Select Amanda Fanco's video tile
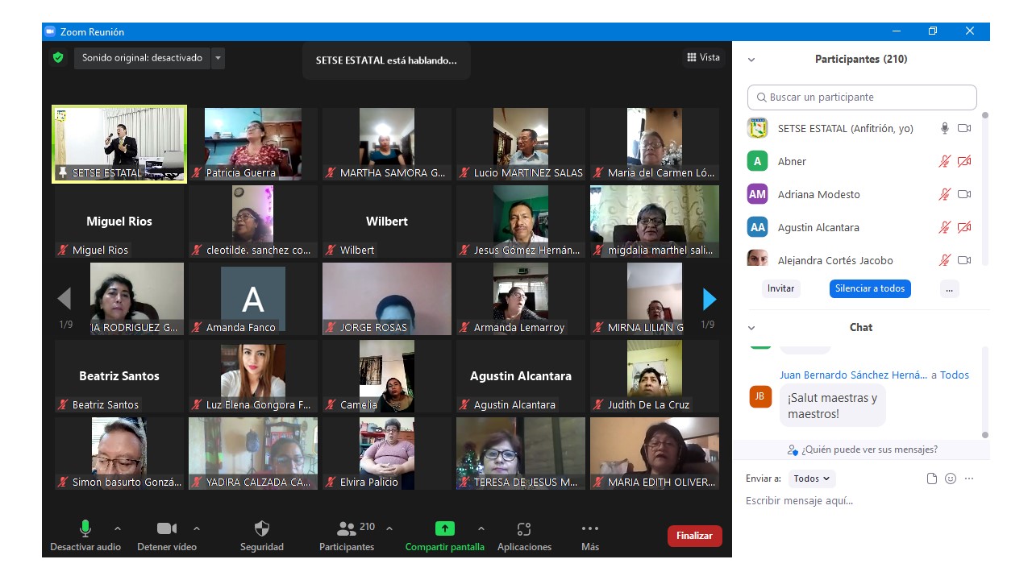Screen dimensions: 1032x580 pyautogui.click(x=253, y=299)
